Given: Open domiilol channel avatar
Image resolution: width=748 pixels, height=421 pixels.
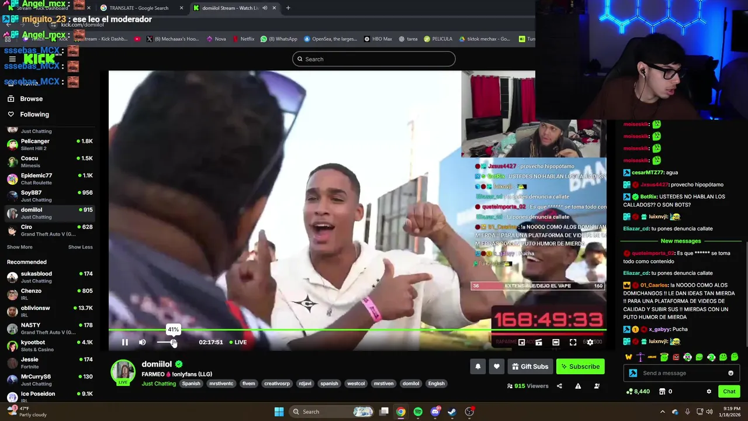Looking at the screenshot, I should [x=123, y=372].
